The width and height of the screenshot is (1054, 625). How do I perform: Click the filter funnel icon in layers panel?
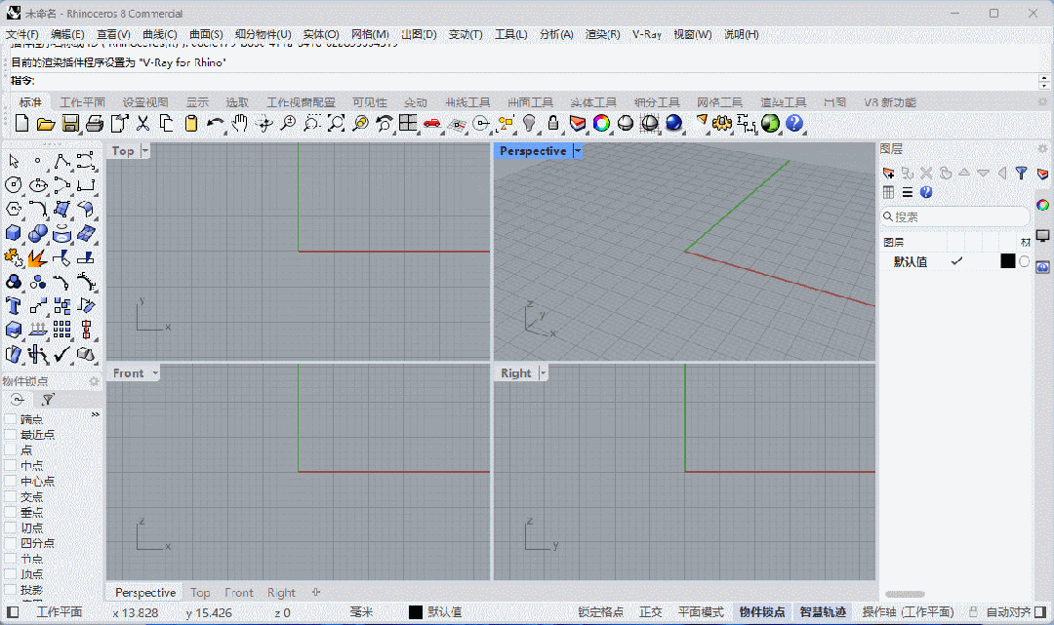[x=1021, y=174]
